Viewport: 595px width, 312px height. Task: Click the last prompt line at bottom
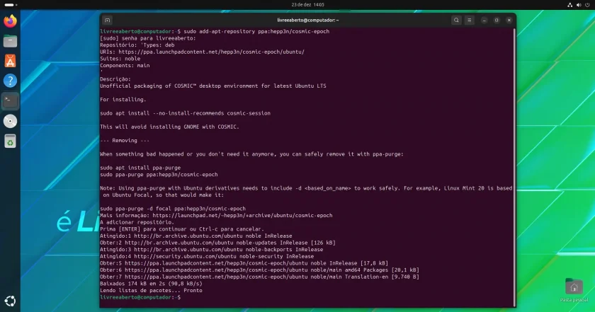(140, 297)
